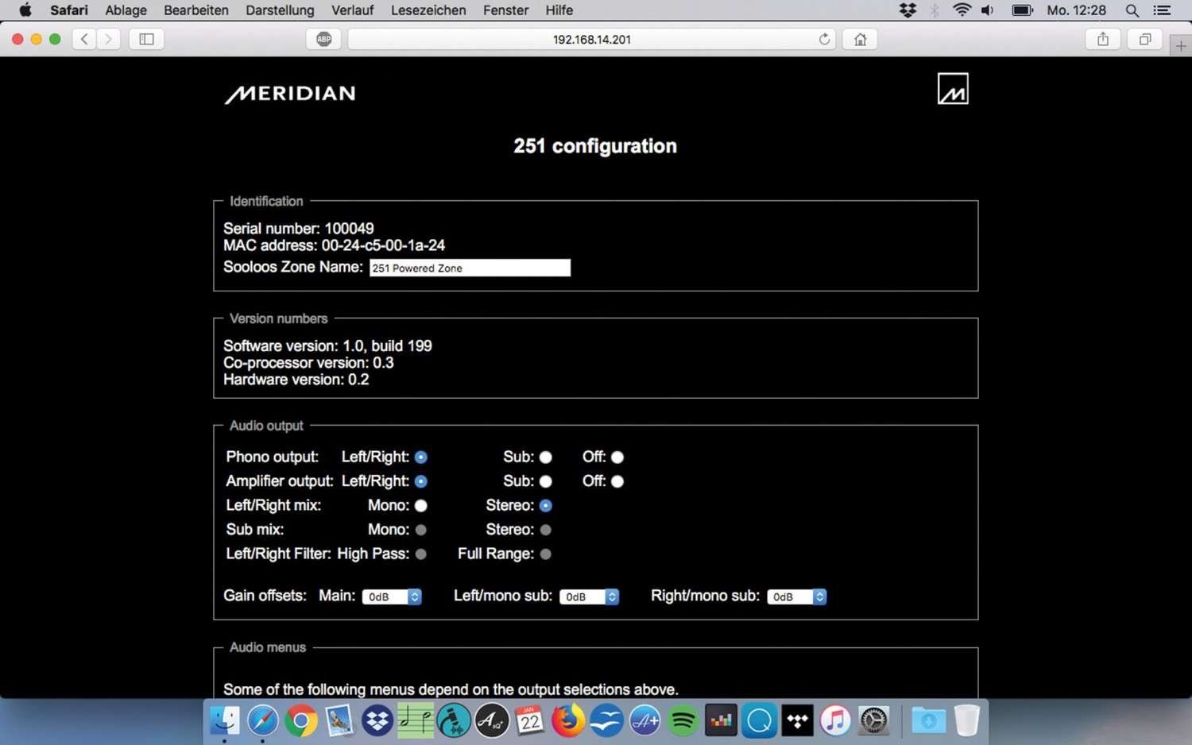
Task: Open the Downloads folder in dock
Action: (928, 720)
